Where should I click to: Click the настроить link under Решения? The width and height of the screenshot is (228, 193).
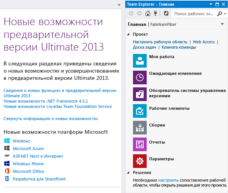[168, 180]
